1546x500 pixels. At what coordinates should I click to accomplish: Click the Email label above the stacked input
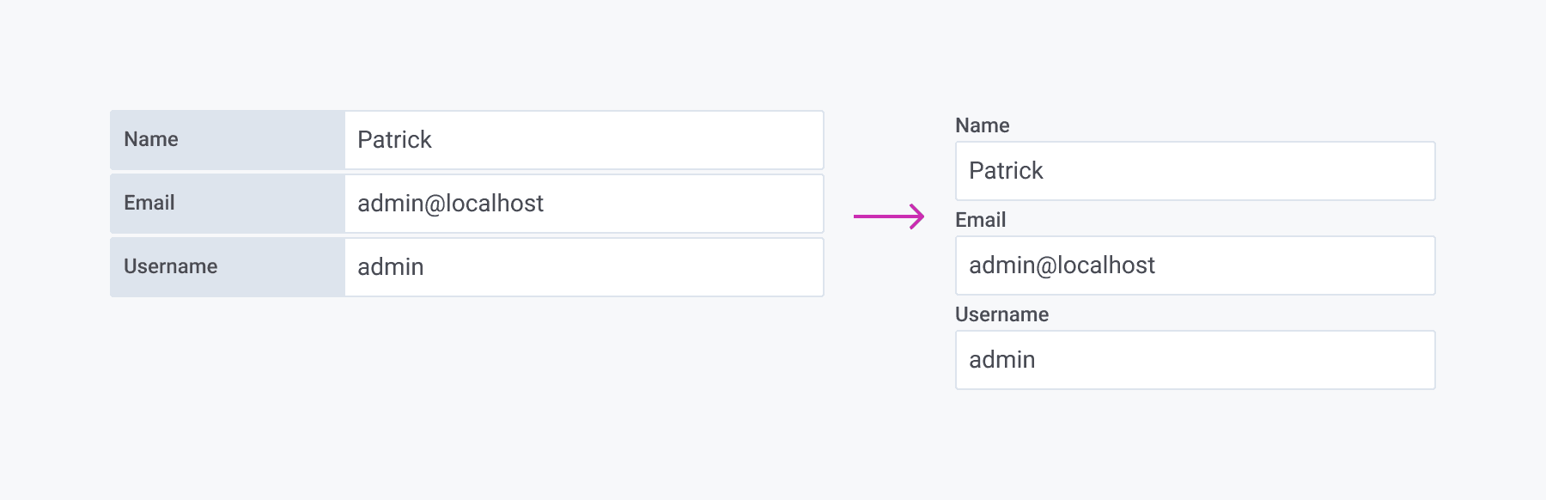tap(980, 220)
